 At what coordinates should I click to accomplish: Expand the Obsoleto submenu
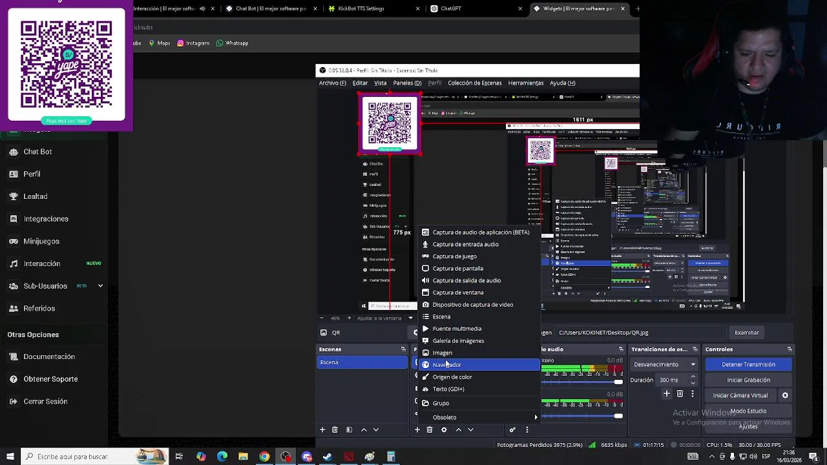point(536,417)
